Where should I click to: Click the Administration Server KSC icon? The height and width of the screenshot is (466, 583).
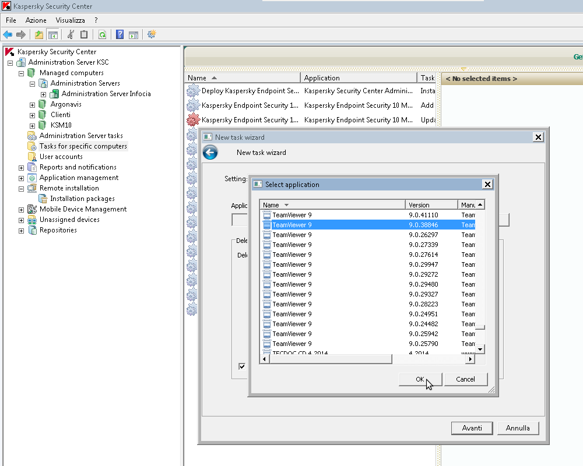tap(21, 62)
